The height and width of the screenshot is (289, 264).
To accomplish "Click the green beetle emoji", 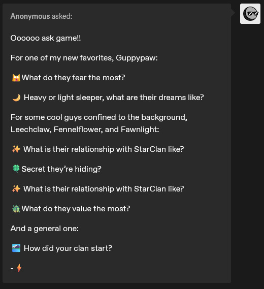I will [x=16, y=209].
